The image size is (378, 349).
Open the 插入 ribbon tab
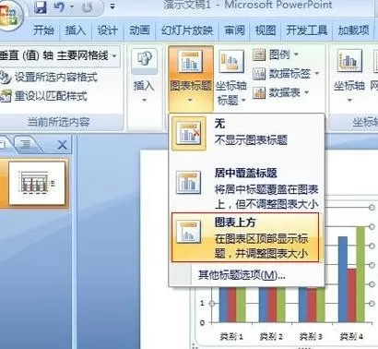tap(76, 30)
